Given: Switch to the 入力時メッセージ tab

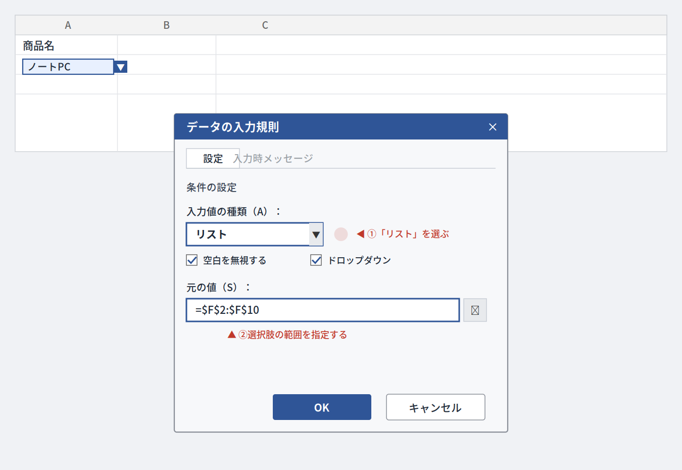Looking at the screenshot, I should [273, 159].
